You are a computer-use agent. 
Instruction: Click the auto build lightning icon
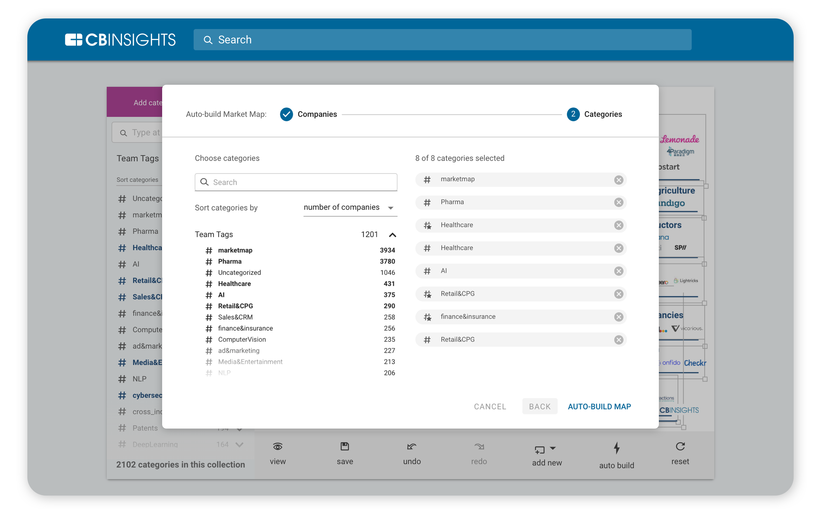pyautogui.click(x=616, y=448)
